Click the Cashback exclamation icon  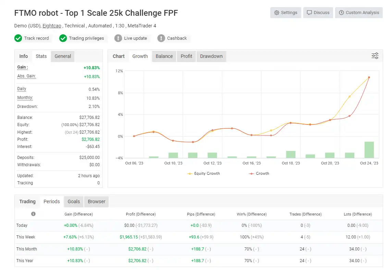(x=161, y=38)
